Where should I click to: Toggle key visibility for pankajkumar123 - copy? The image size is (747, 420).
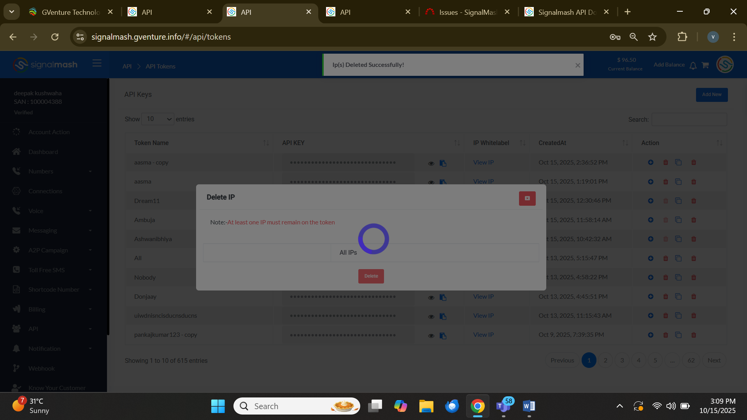[431, 336]
